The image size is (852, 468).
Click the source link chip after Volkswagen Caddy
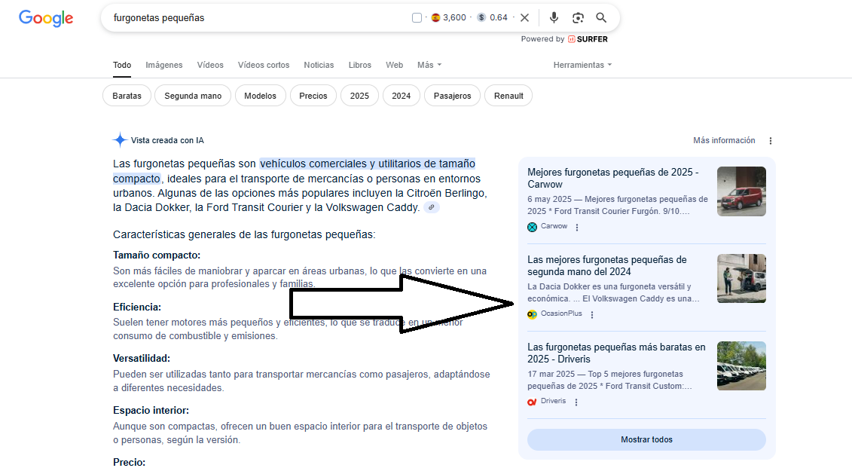[x=432, y=207]
